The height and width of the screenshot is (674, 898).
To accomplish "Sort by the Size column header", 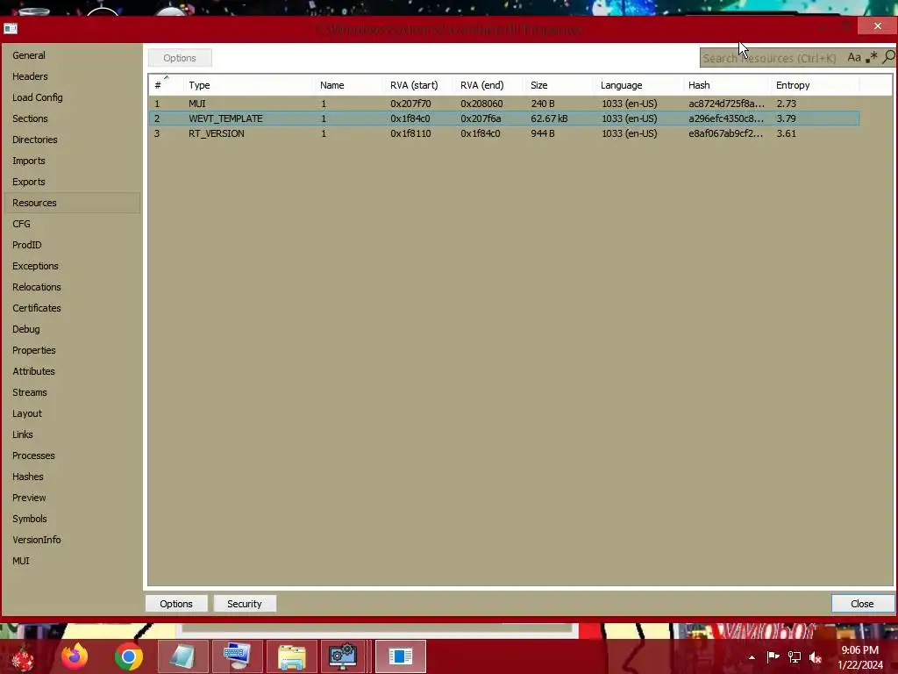I will [559, 85].
